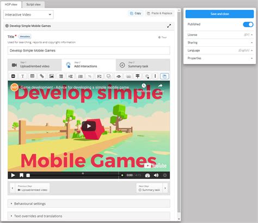Insert a Link interaction (chain icon)

42,76
